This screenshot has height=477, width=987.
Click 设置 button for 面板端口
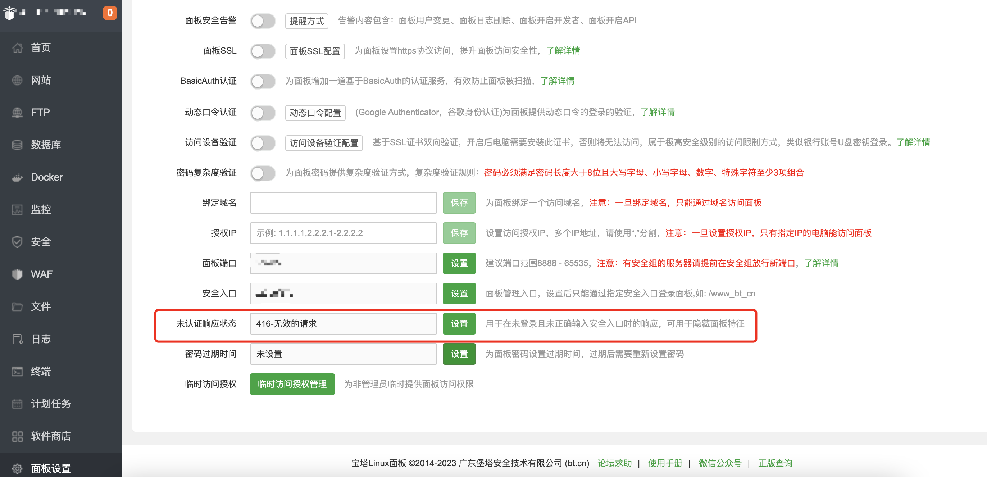click(459, 263)
